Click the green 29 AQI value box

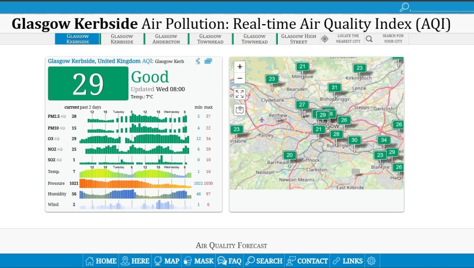[88, 84]
